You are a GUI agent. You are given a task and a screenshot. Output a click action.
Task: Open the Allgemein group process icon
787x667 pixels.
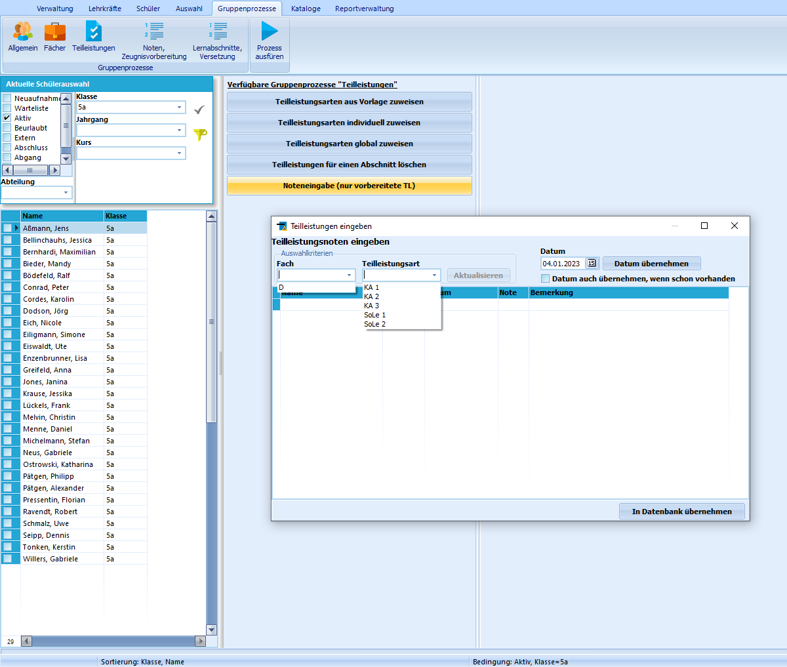23,37
